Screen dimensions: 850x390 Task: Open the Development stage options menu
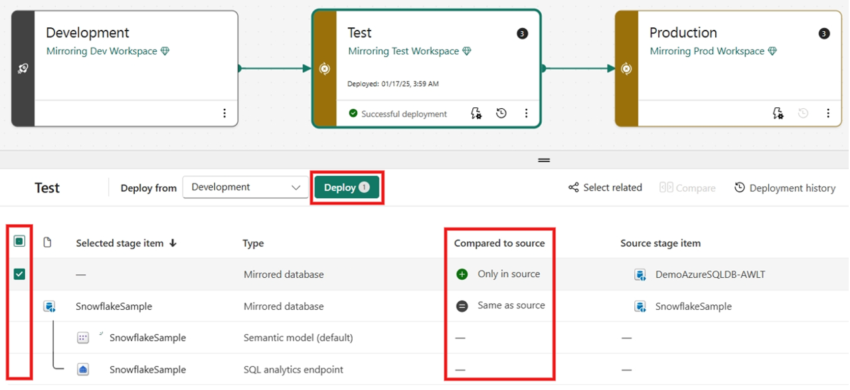(x=224, y=113)
